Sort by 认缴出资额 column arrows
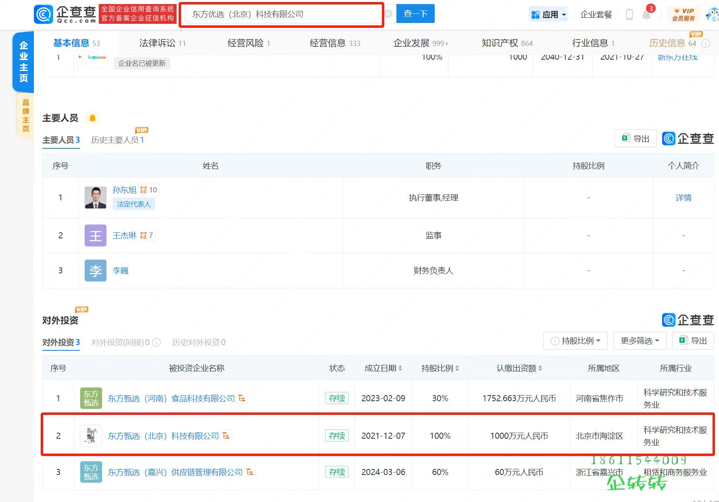719x502 pixels. 540,368
